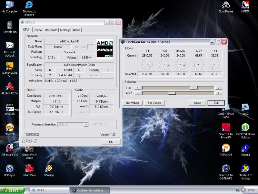The image size is (258, 194).
Task: Open the PCMark04 desktop icon
Action: [x=226, y=148]
